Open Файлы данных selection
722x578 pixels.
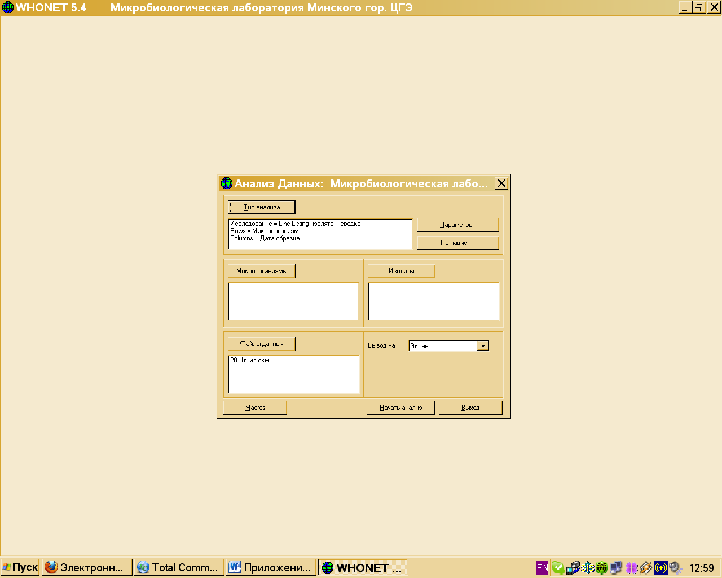pyautogui.click(x=262, y=344)
